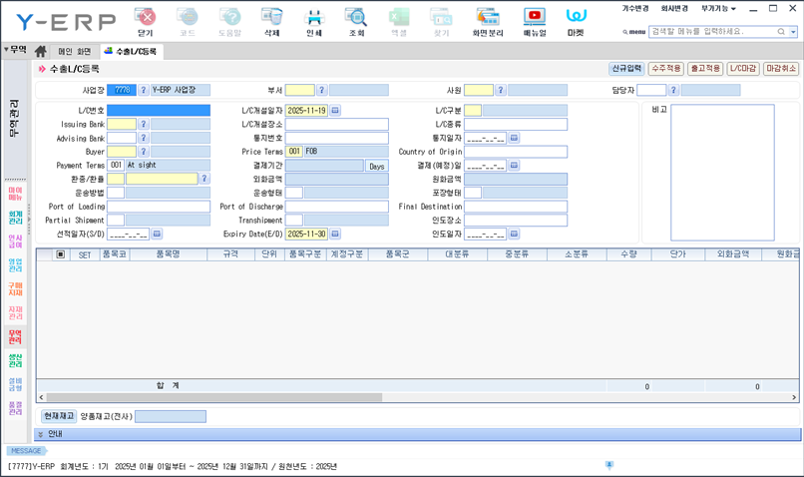Open the 화면분리 split-screen icon
Image resolution: width=804 pixels, height=477 pixels.
[487, 20]
